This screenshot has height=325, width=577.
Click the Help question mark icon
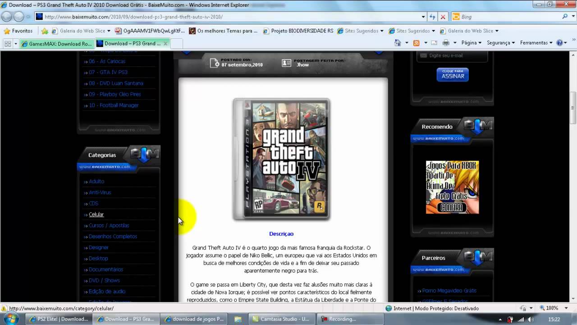click(559, 43)
